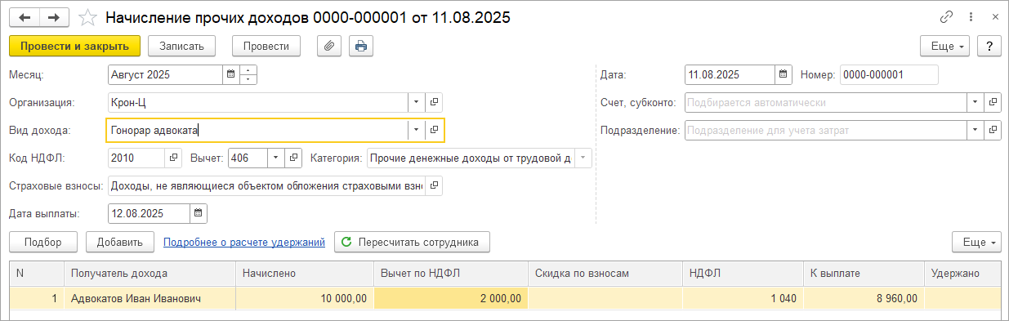Open calendar for the Месяц field
The height and width of the screenshot is (321, 1009).
(x=231, y=74)
